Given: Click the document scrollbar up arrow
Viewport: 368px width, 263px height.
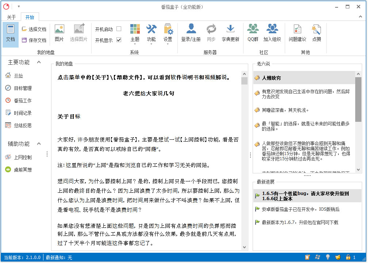Looking at the screenshot, I should tap(244, 74).
